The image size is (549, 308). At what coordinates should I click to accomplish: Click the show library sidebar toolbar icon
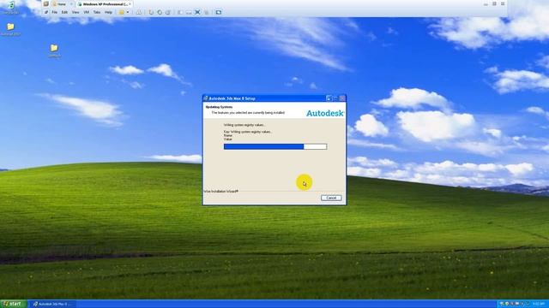pyautogui.click(x=180, y=12)
